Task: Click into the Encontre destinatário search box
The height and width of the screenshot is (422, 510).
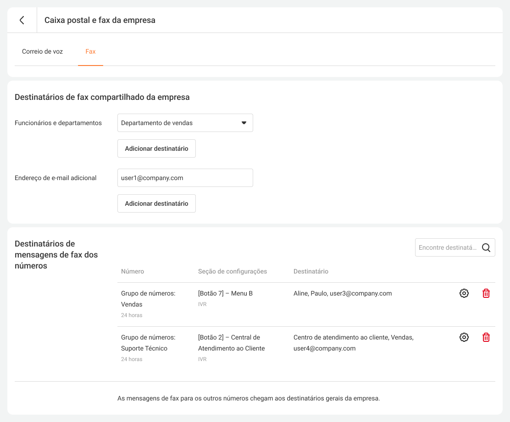Action: (x=447, y=247)
